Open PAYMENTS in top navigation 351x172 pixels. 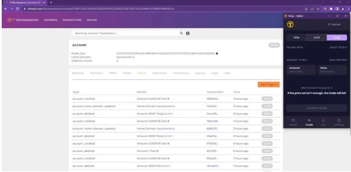[x=50, y=20]
